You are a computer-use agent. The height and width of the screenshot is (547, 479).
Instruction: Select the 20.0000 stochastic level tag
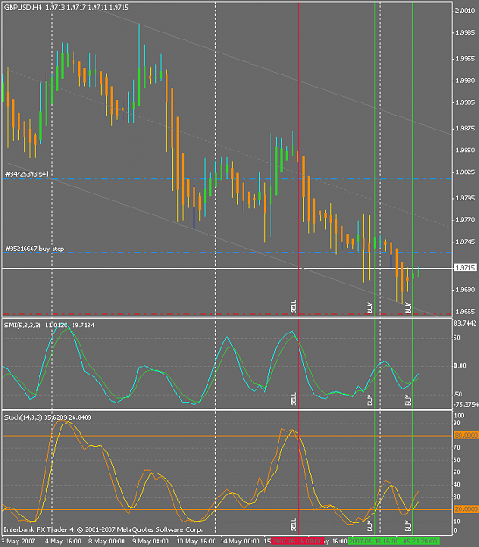pos(466,509)
